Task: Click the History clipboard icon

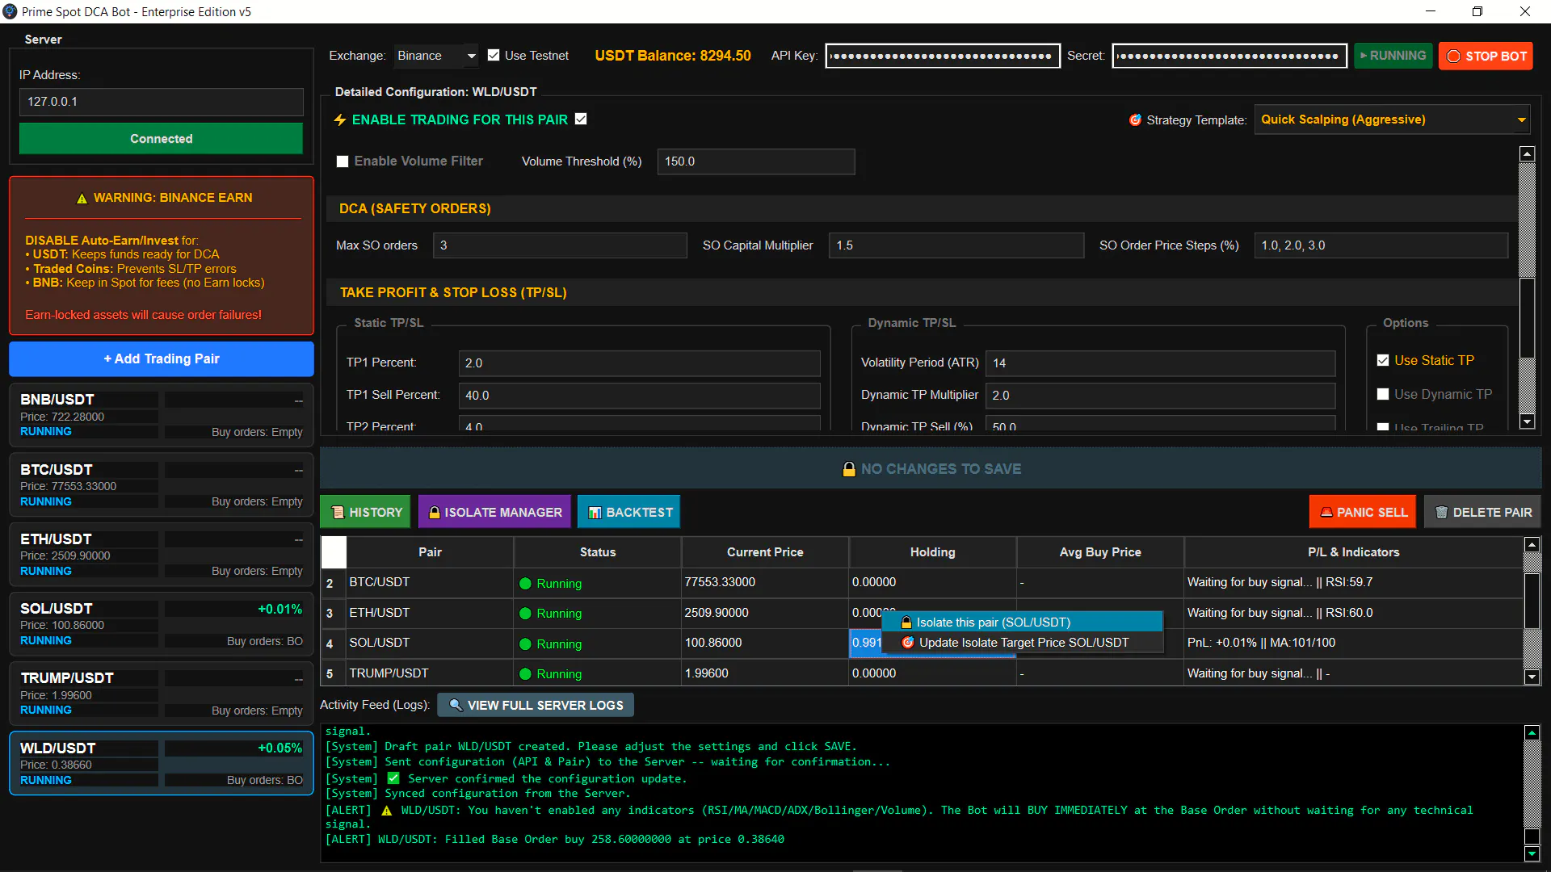Action: (x=338, y=513)
